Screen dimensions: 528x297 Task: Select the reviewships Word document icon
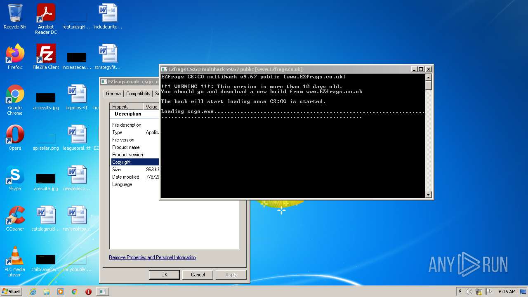(77, 219)
